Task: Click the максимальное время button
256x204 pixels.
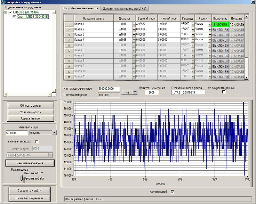Action: tap(30, 163)
